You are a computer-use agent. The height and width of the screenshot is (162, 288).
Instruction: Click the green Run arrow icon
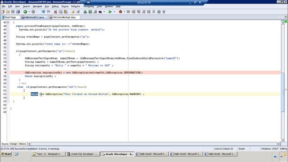pos(110,12)
